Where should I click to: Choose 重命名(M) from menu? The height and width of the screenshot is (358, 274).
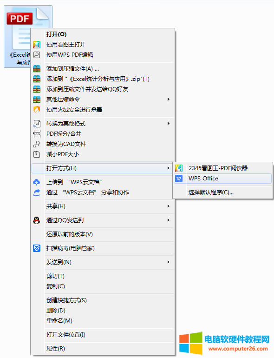[103, 321]
